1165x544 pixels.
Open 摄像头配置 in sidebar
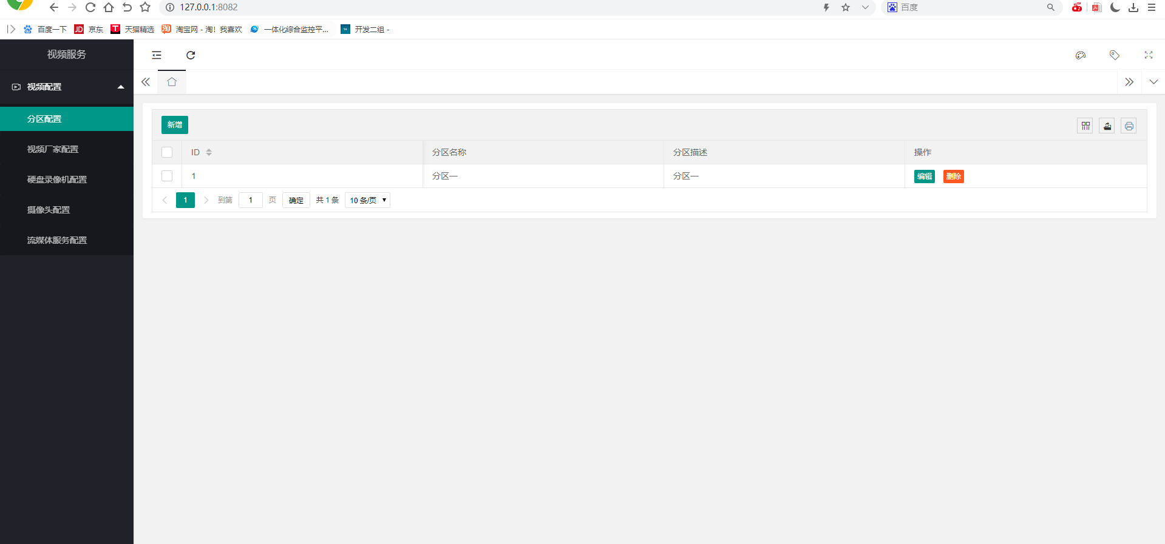67,210
